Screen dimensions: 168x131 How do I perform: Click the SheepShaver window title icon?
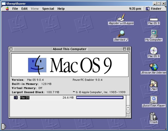(x=4, y=4)
